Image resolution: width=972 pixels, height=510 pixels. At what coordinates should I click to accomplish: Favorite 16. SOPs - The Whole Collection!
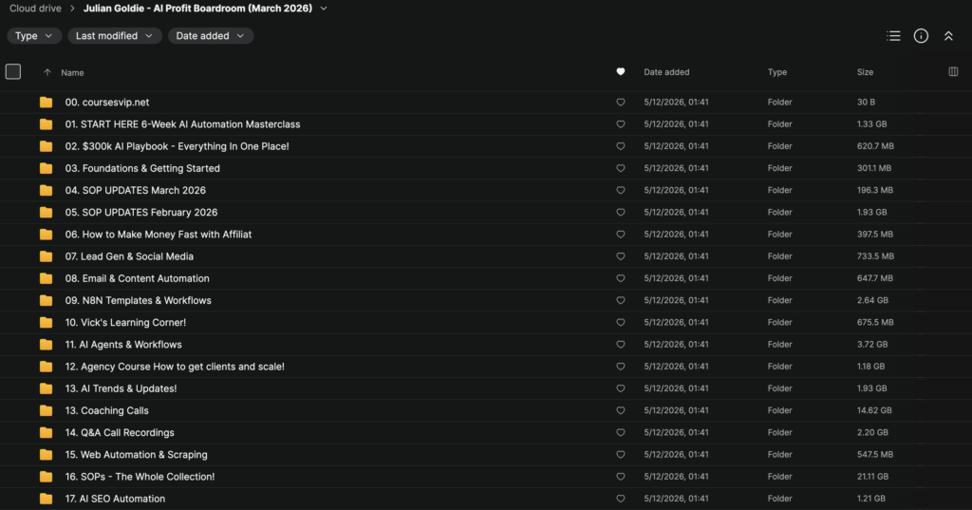coord(621,477)
